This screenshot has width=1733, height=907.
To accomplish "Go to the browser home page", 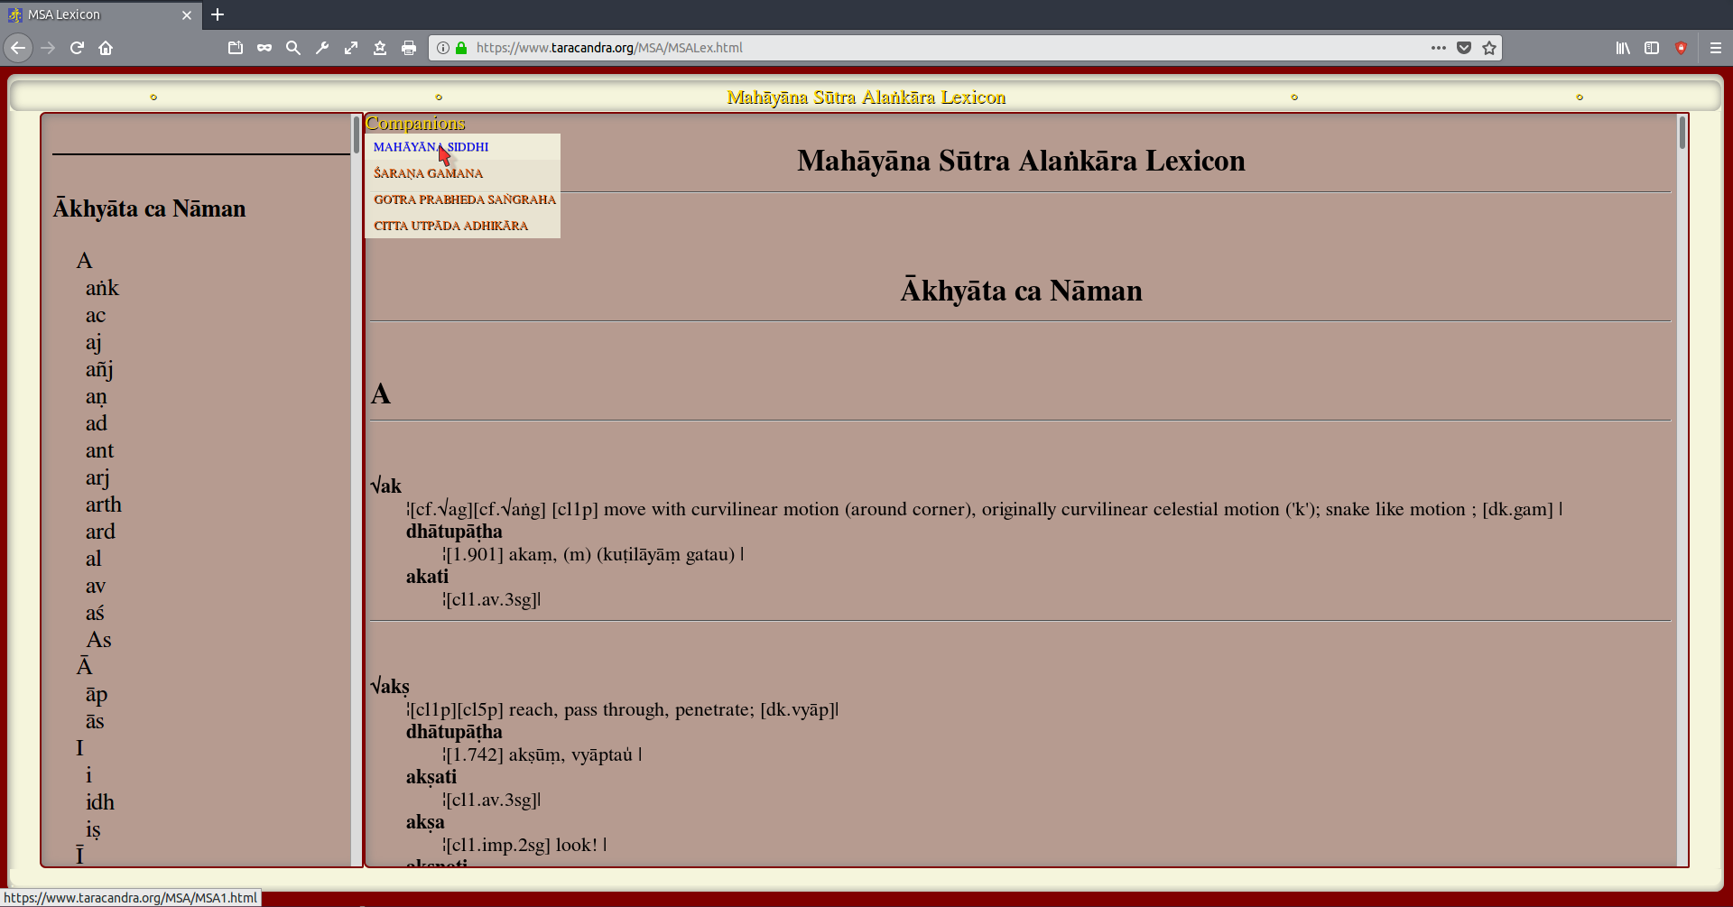I will (x=106, y=48).
